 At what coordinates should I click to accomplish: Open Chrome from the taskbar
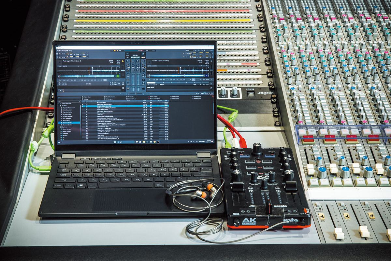pyautogui.click(x=154, y=142)
